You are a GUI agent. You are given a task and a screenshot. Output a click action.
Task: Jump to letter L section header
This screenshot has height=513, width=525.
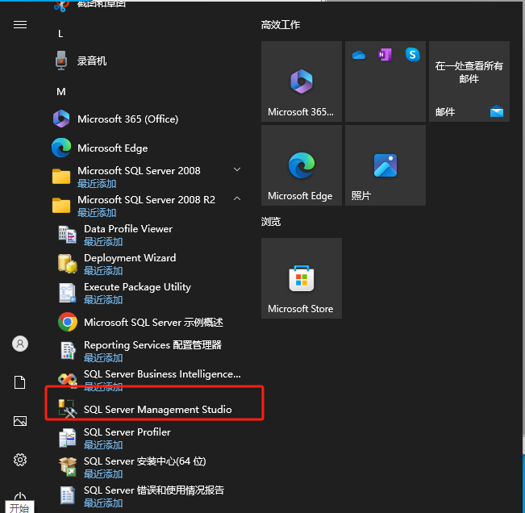(x=60, y=34)
